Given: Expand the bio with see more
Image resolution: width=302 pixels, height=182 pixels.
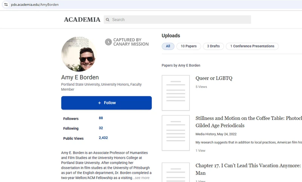Looking at the screenshot, I should 142,178.
